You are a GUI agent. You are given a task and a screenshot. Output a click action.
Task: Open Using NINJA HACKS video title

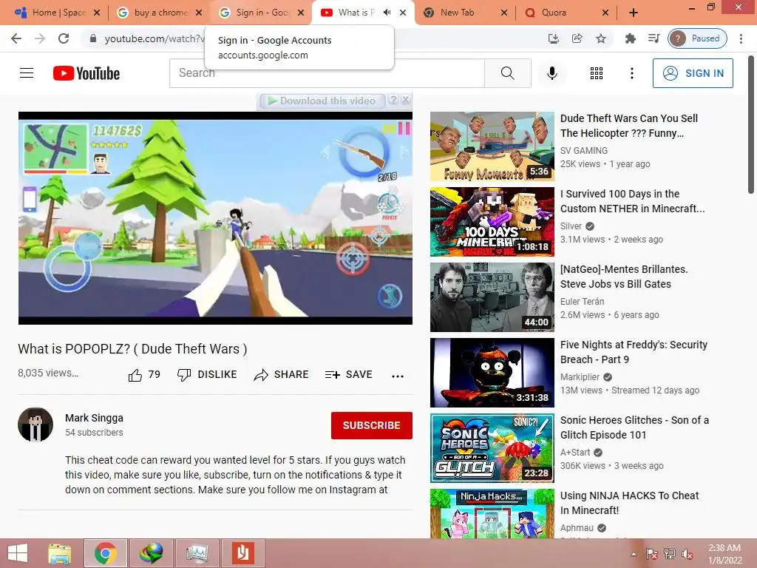point(629,503)
